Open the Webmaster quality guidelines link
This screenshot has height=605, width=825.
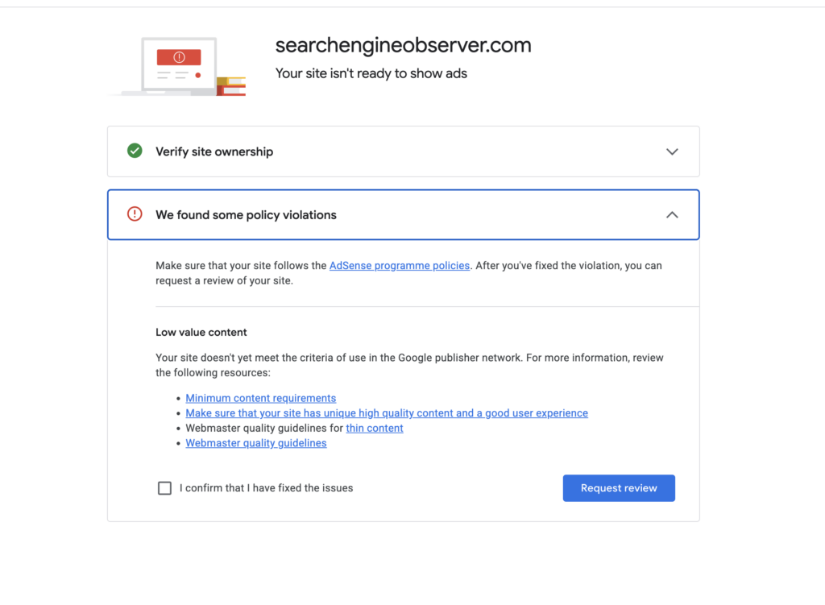[x=256, y=443]
